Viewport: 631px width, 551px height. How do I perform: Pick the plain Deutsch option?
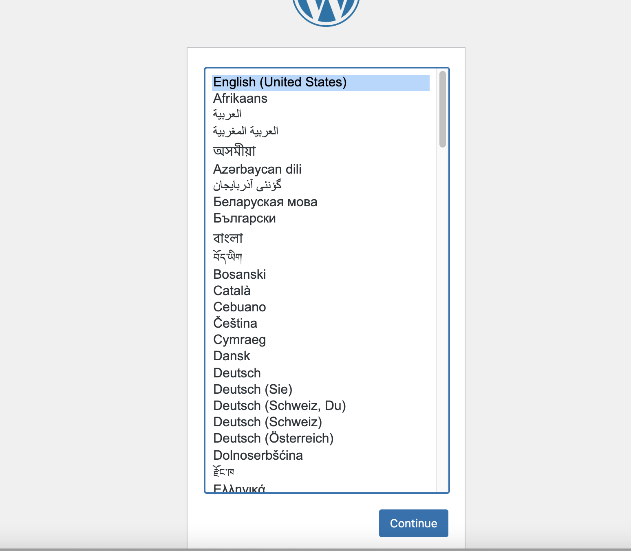237,373
